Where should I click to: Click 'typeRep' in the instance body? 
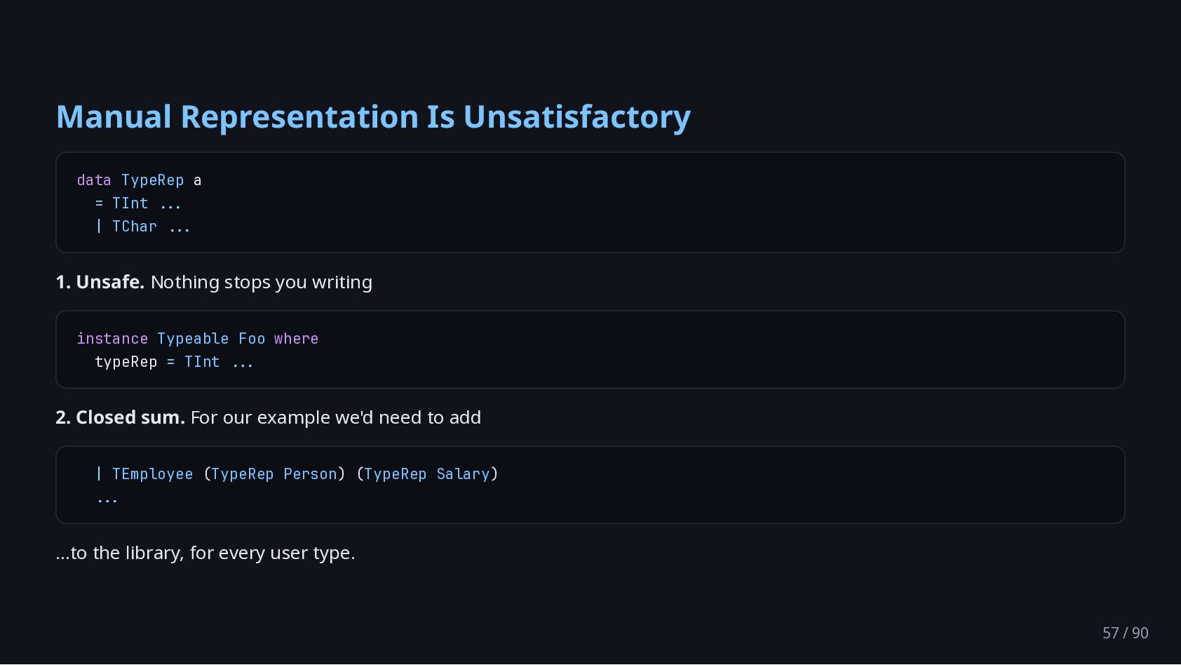point(126,362)
